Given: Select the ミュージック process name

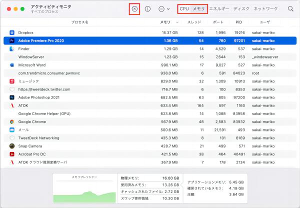Looking at the screenshot, I should (28, 81).
